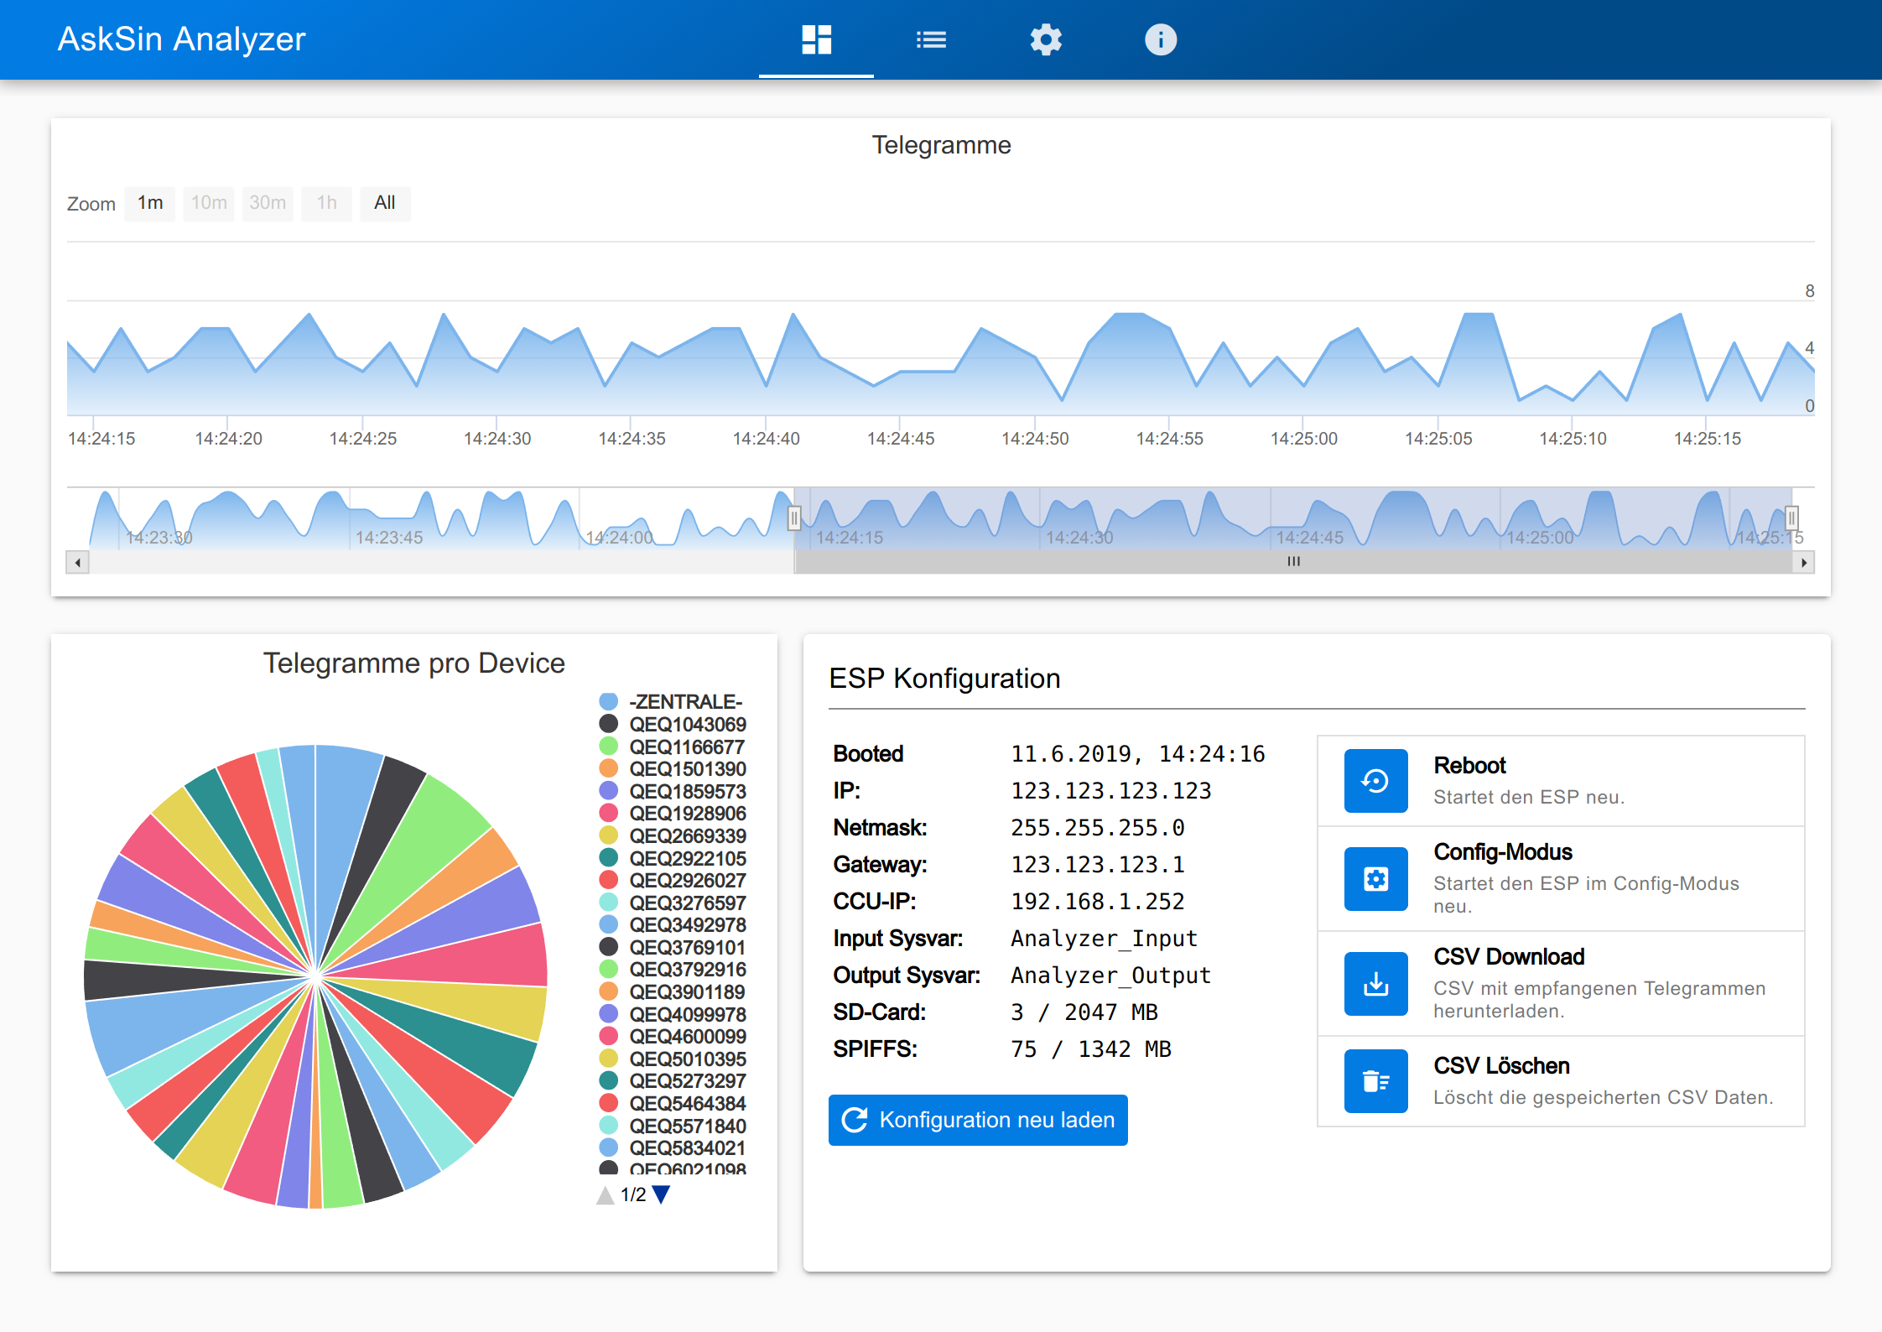Open the info tab icon

(x=1161, y=39)
